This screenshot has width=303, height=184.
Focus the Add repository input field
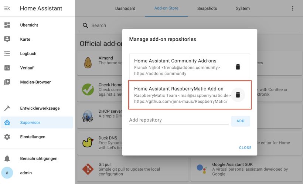tap(179, 120)
